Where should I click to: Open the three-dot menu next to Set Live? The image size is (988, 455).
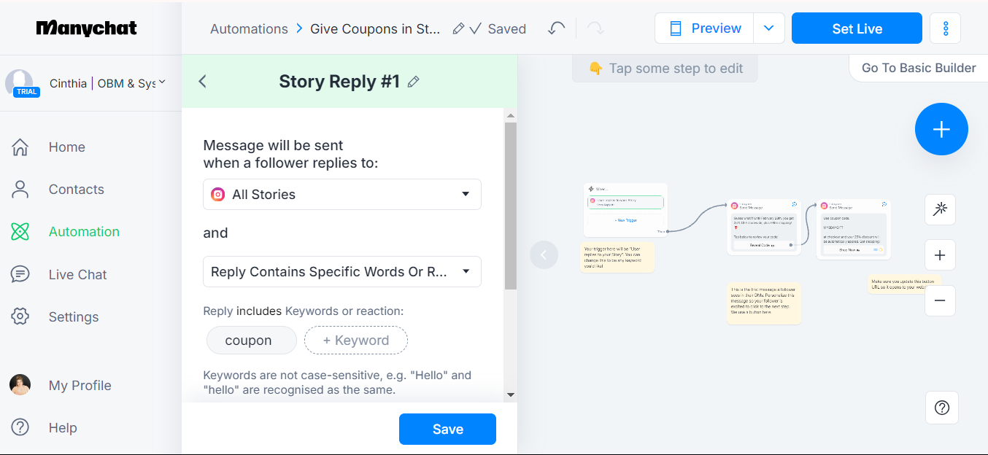click(945, 28)
